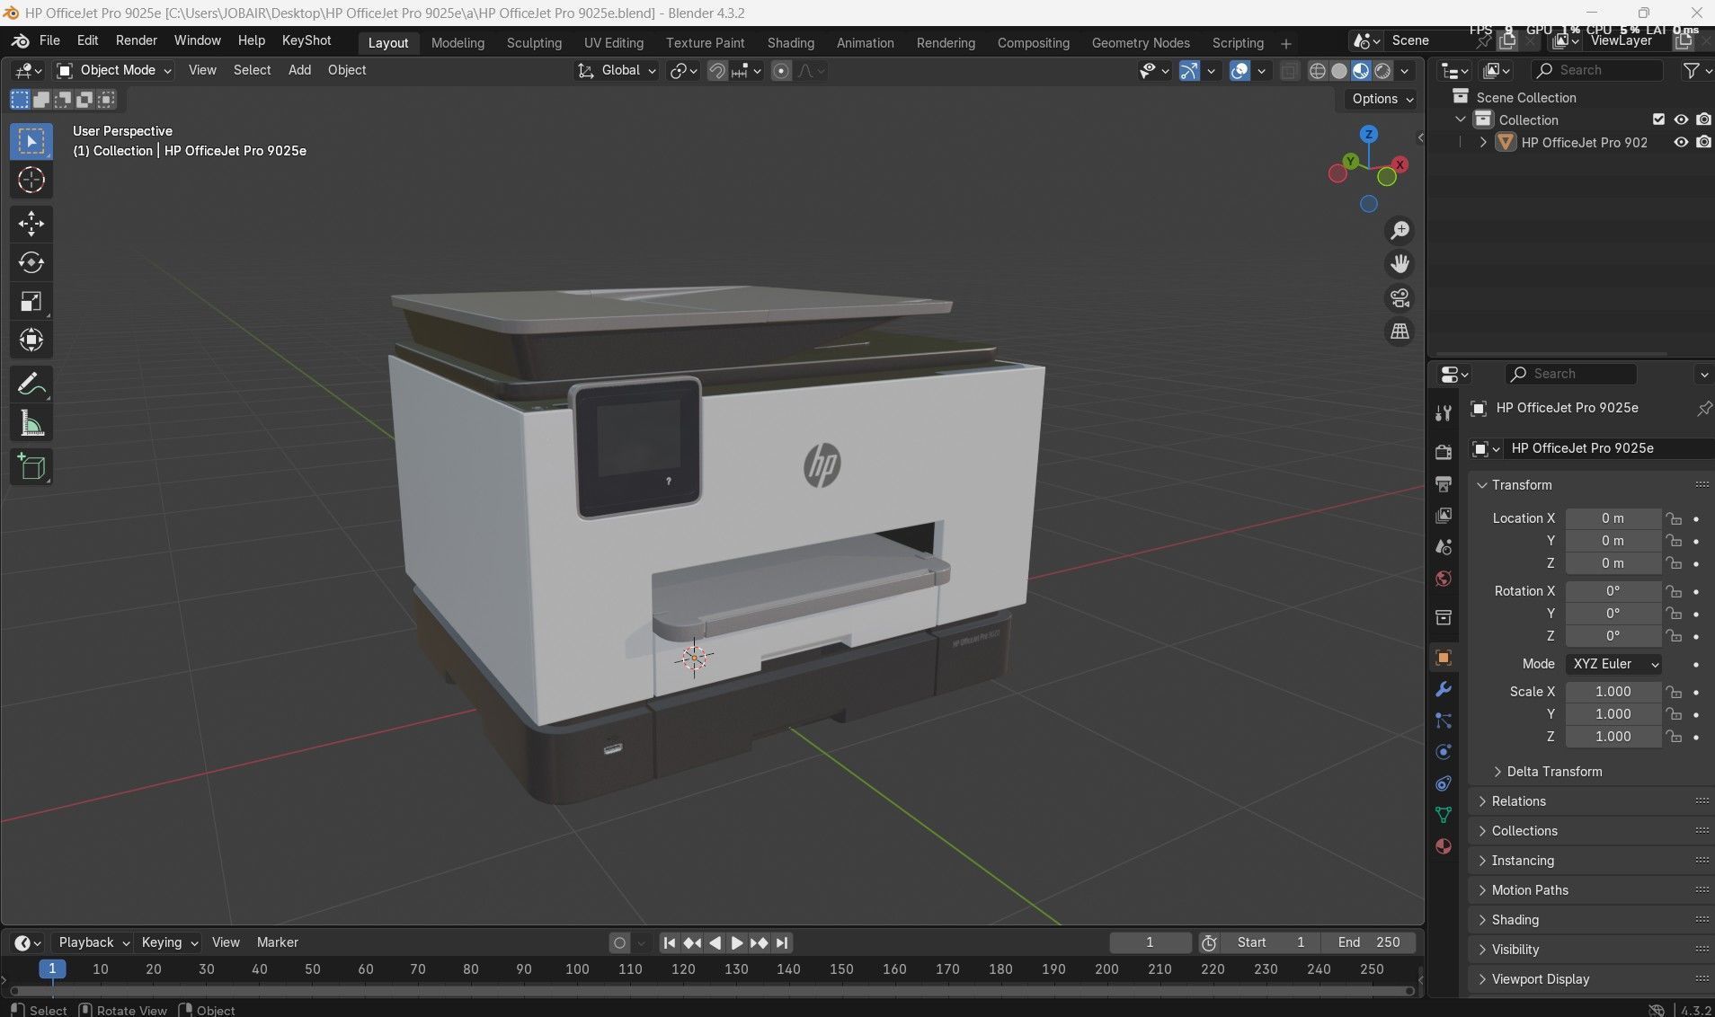Toggle Rotation X lock icon
1715x1017 pixels.
click(x=1673, y=591)
